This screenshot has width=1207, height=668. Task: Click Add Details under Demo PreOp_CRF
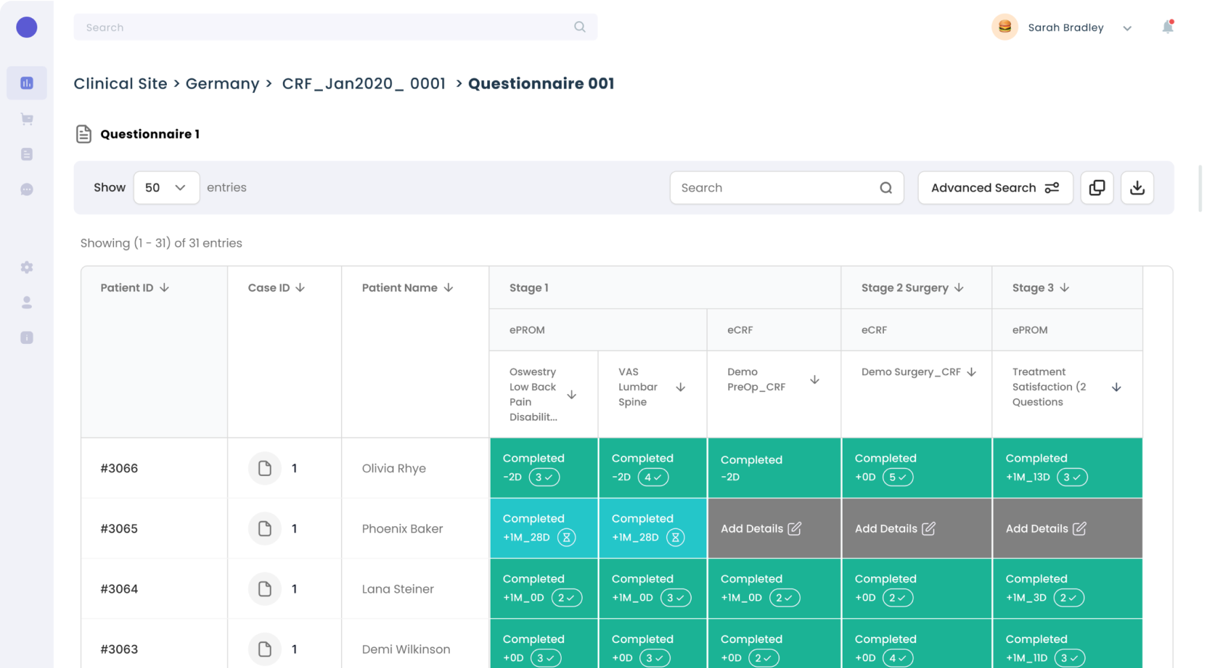(x=761, y=529)
